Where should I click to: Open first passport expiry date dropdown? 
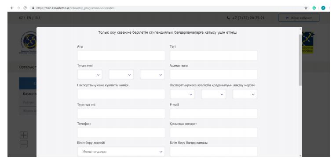pyautogui.click(x=183, y=94)
